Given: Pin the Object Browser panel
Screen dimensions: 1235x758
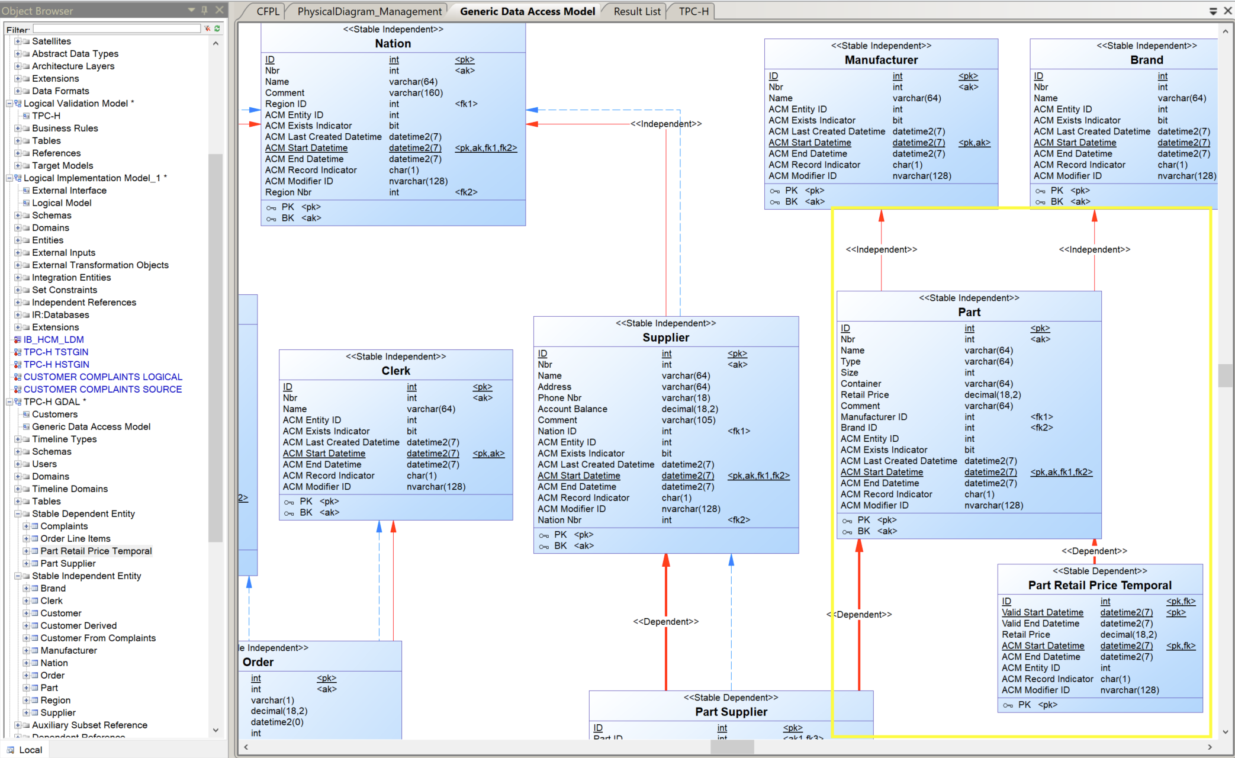Looking at the screenshot, I should pyautogui.click(x=205, y=10).
